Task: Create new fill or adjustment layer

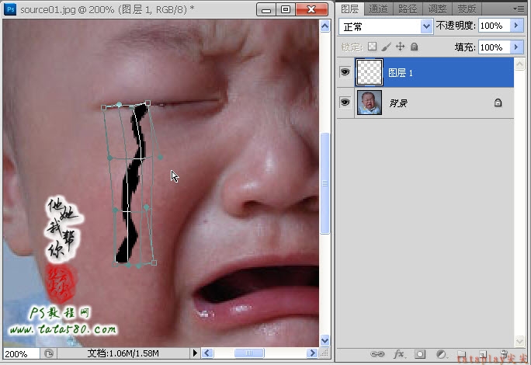Action: tap(441, 354)
